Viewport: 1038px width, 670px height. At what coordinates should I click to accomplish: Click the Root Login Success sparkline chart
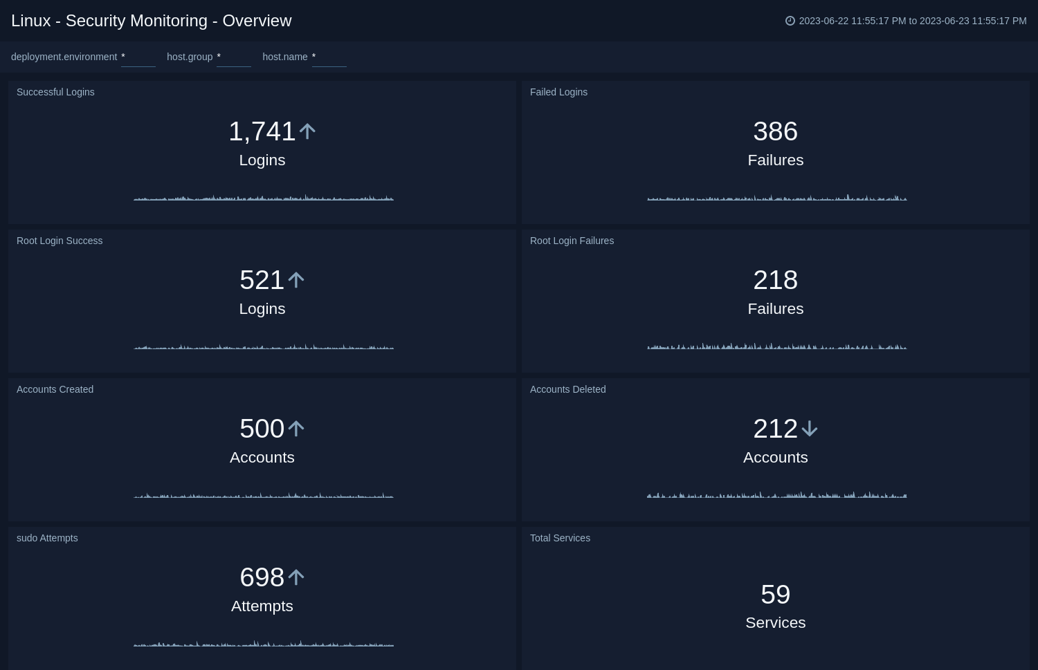264,346
